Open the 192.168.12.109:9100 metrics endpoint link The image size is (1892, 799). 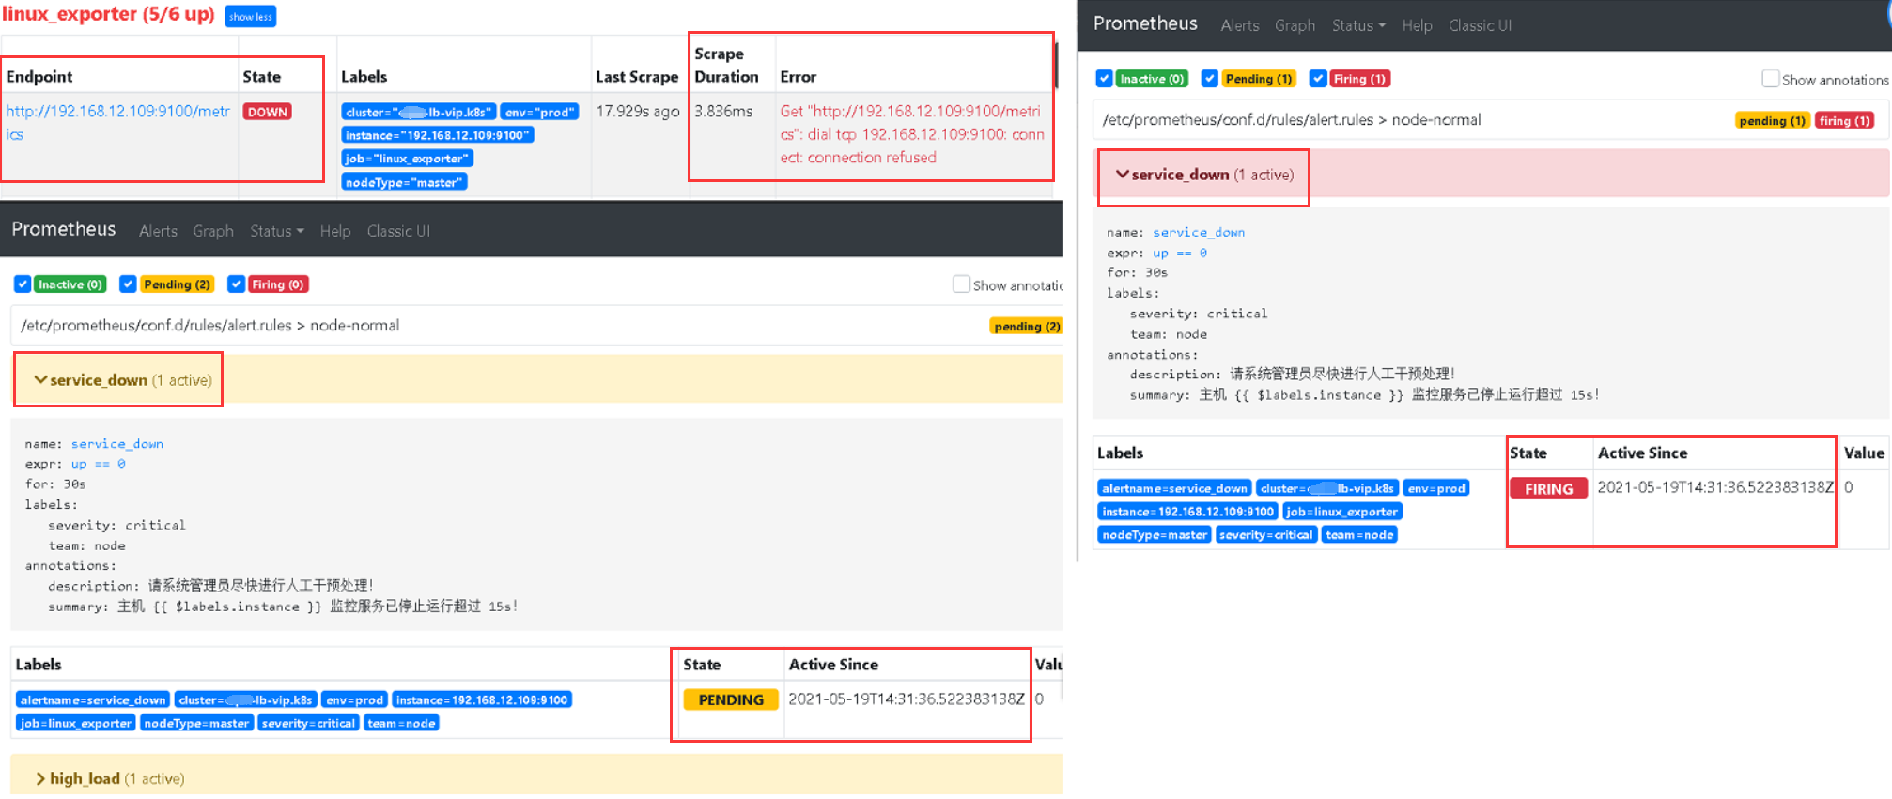(x=117, y=123)
